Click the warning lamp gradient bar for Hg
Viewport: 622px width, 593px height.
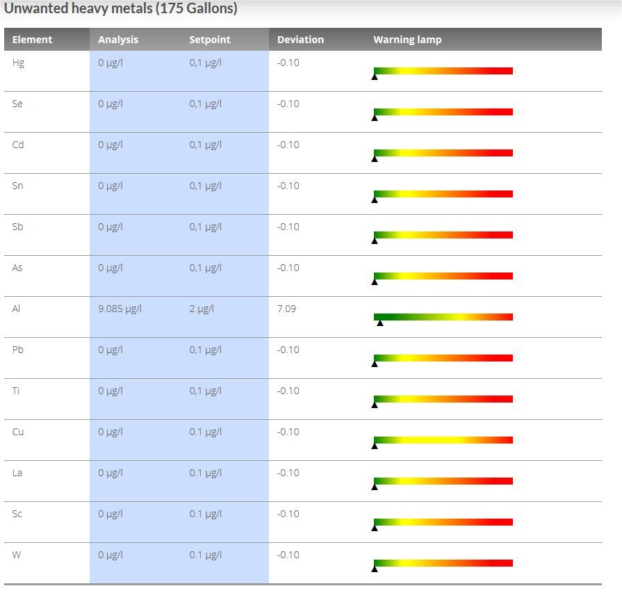443,70
